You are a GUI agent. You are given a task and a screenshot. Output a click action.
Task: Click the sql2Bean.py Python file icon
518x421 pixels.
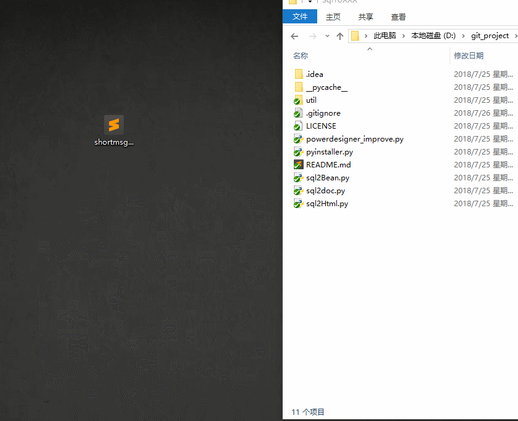pos(298,178)
